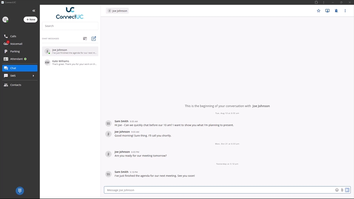Expand the SMS submenu arrow
Image resolution: width=354 pixels, height=199 pixels.
click(x=33, y=76)
